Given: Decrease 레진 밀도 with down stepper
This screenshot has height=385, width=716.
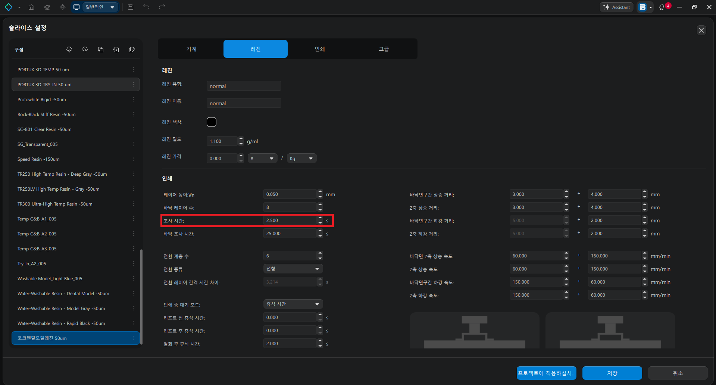Looking at the screenshot, I should (x=241, y=144).
